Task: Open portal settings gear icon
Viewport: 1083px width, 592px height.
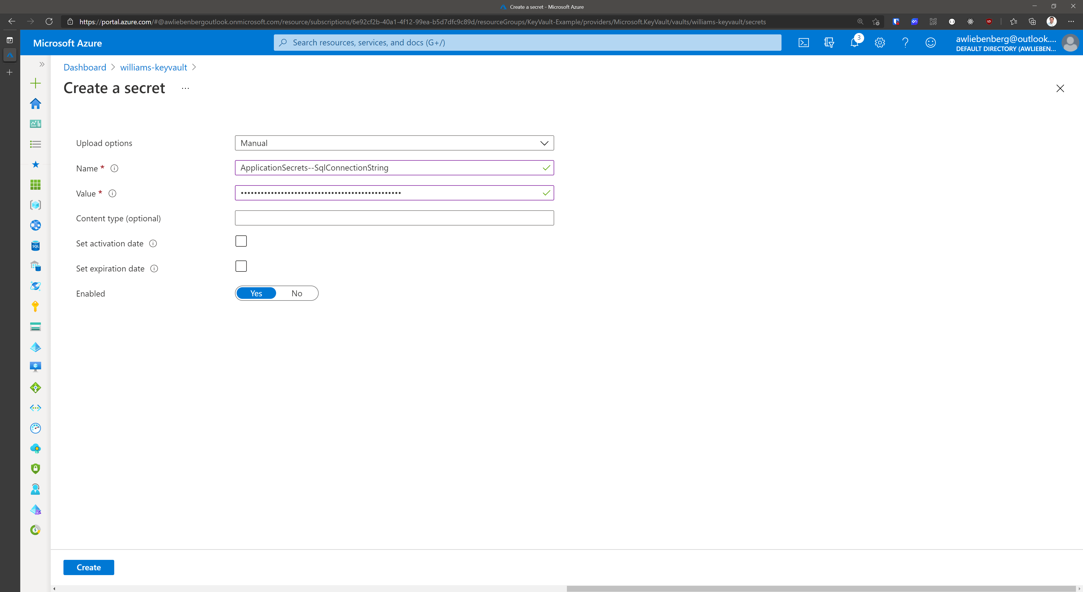Action: tap(880, 43)
